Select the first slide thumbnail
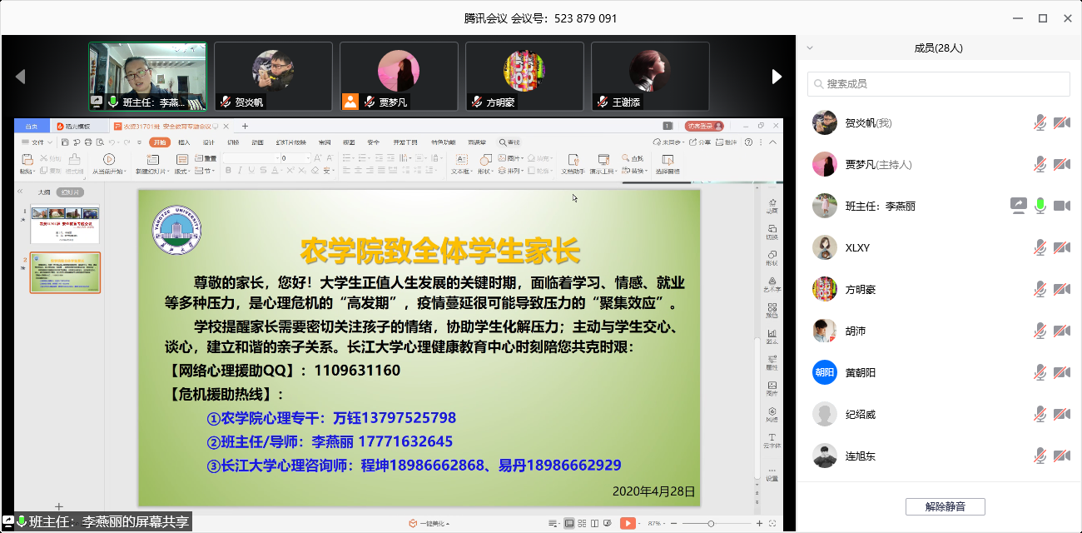Screen dimensions: 1082x533 (65, 225)
